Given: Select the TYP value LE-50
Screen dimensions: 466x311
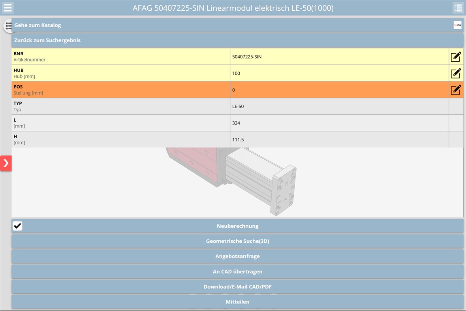Looking at the screenshot, I should [238, 106].
